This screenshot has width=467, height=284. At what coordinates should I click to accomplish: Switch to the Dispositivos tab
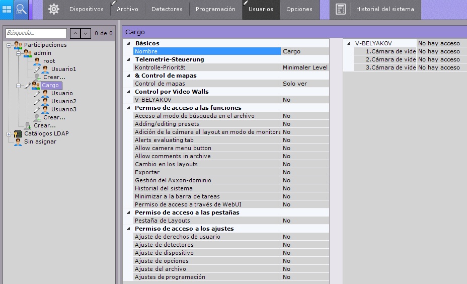click(86, 9)
